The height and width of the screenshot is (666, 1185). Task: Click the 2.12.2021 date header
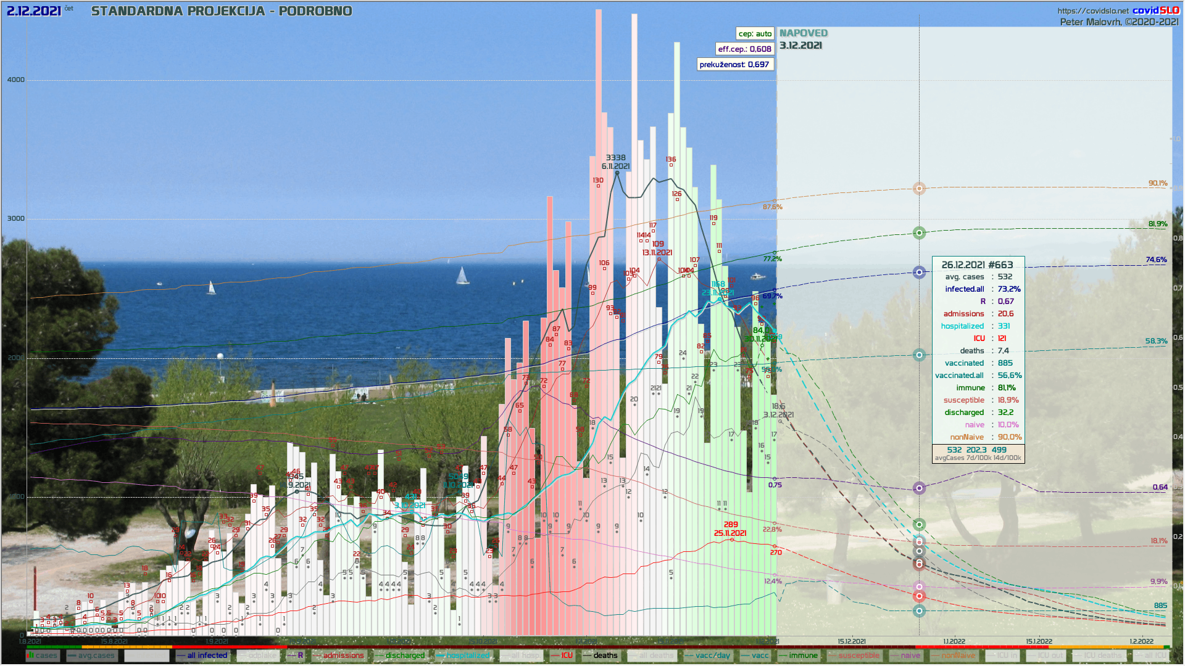tap(34, 11)
